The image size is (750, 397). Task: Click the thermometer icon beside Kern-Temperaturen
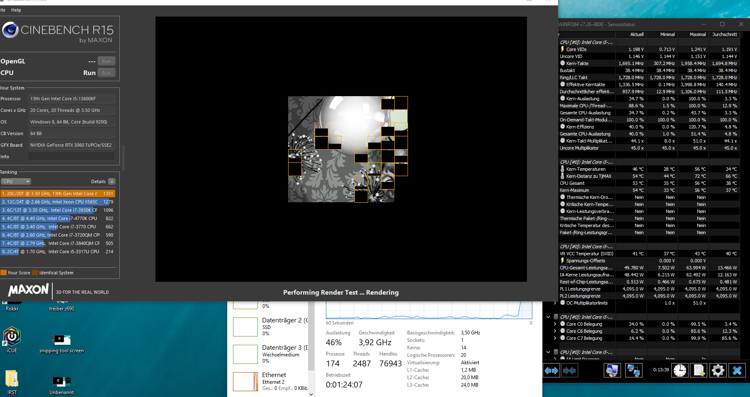563,169
